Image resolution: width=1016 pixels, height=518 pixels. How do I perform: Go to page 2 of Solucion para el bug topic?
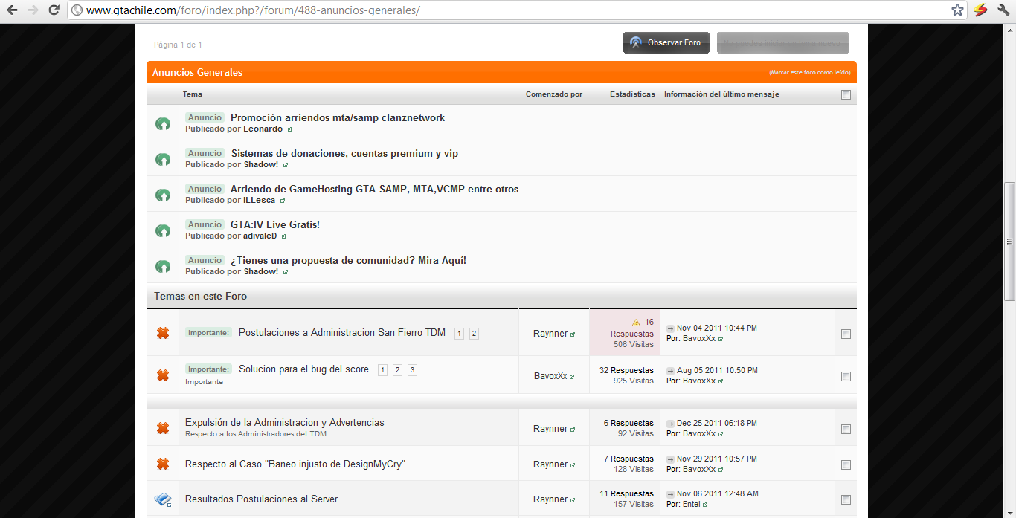397,370
